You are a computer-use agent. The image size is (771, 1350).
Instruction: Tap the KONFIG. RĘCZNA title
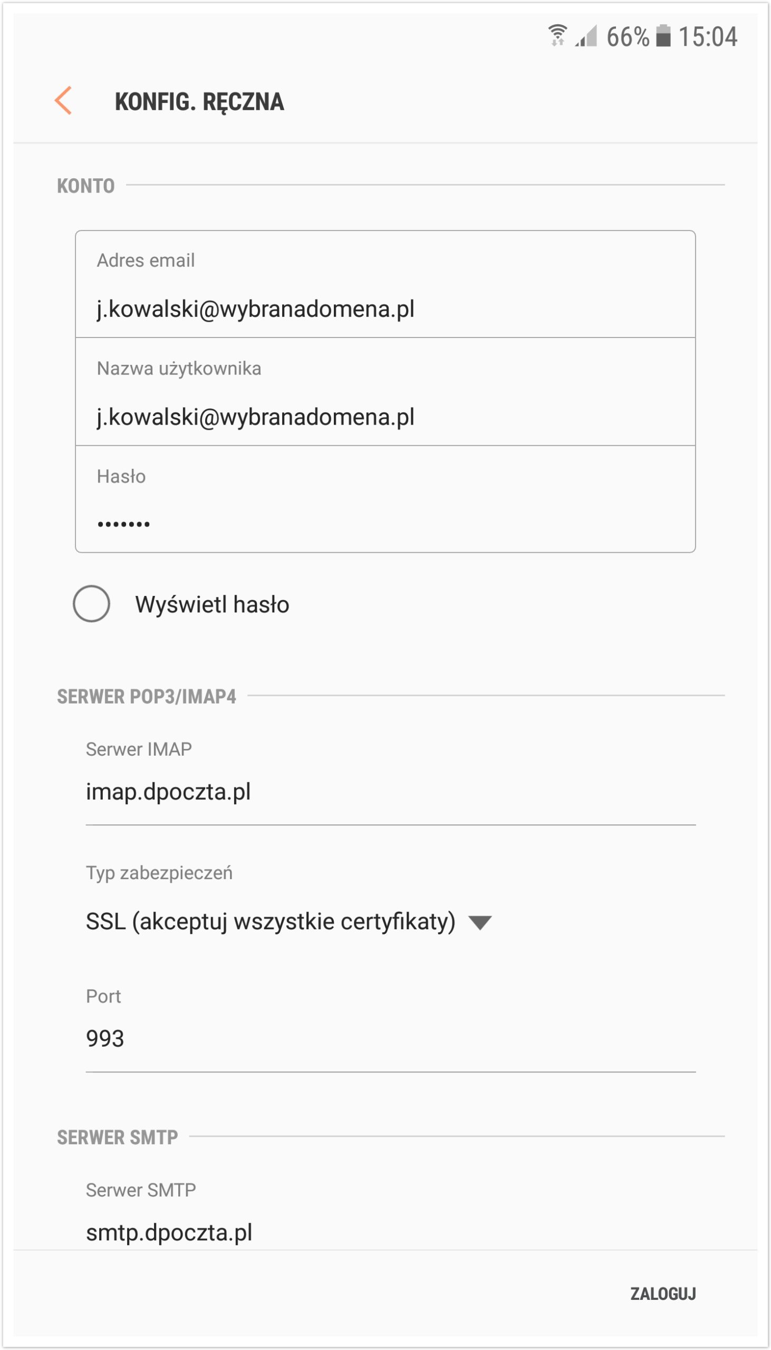[x=199, y=102]
